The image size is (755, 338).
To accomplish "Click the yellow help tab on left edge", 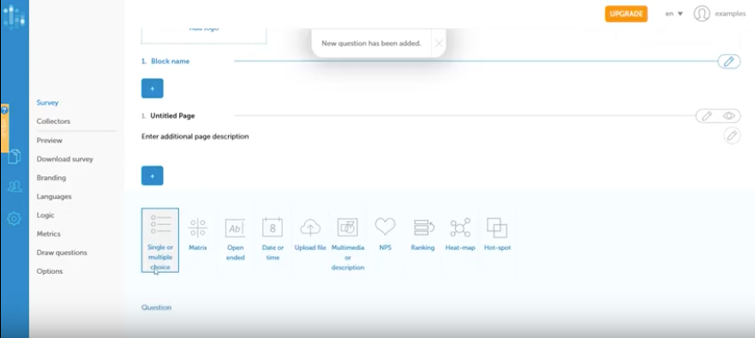I will [4, 128].
